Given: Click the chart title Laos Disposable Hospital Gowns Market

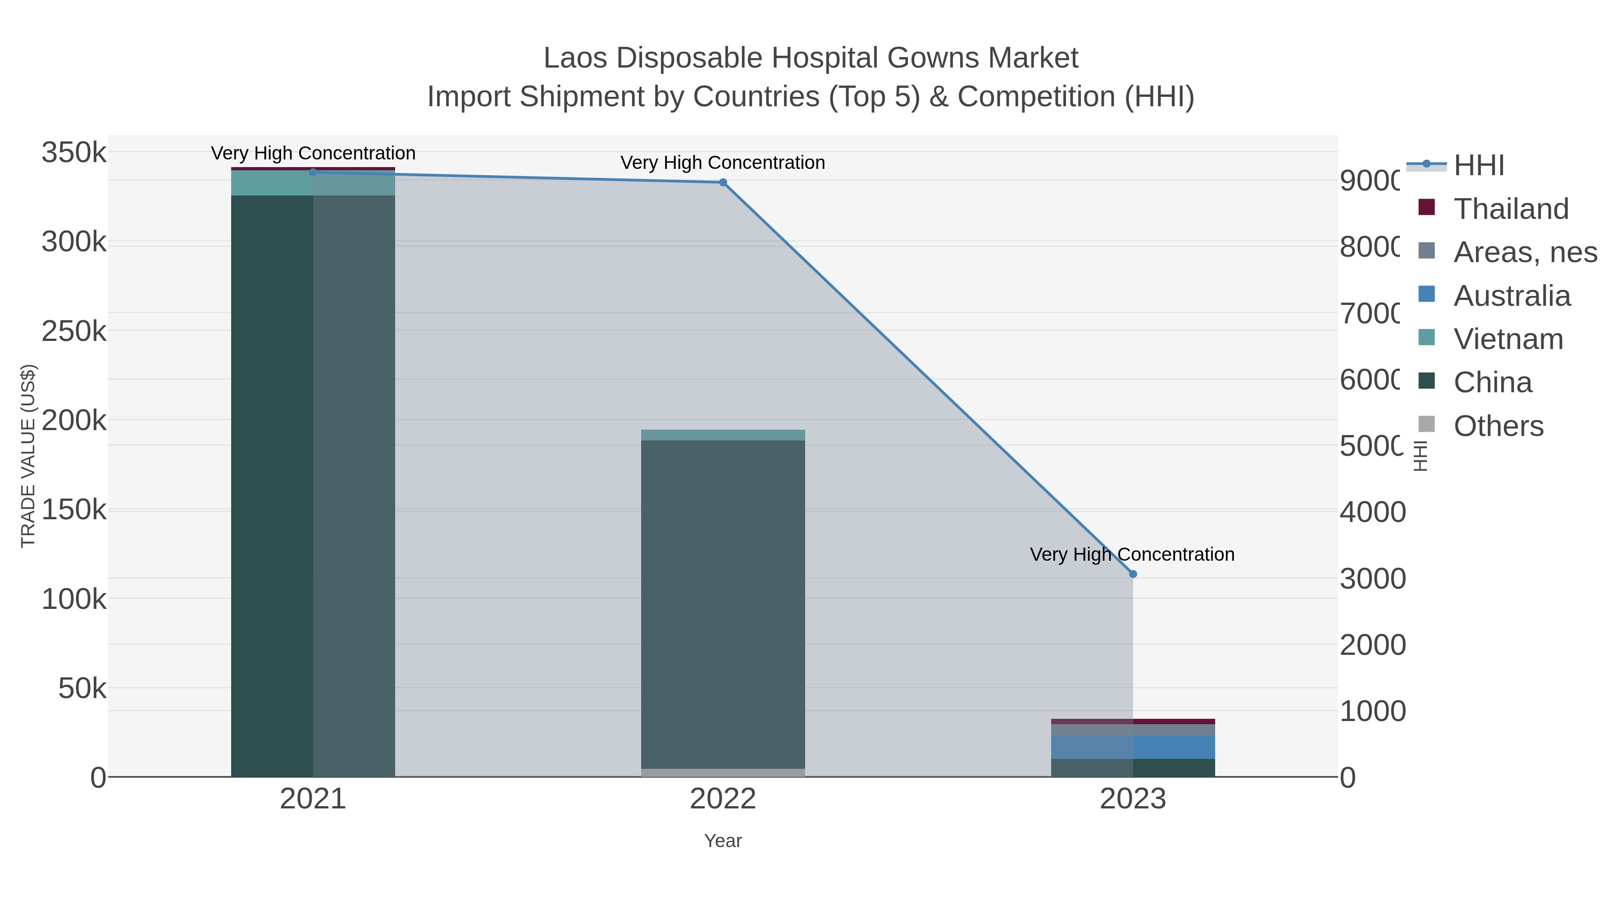Looking at the screenshot, I should point(811,59).
